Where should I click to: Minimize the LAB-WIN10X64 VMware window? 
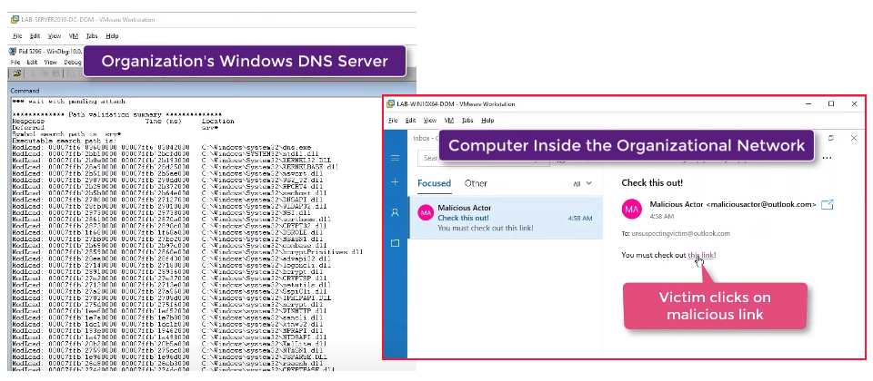[808, 103]
